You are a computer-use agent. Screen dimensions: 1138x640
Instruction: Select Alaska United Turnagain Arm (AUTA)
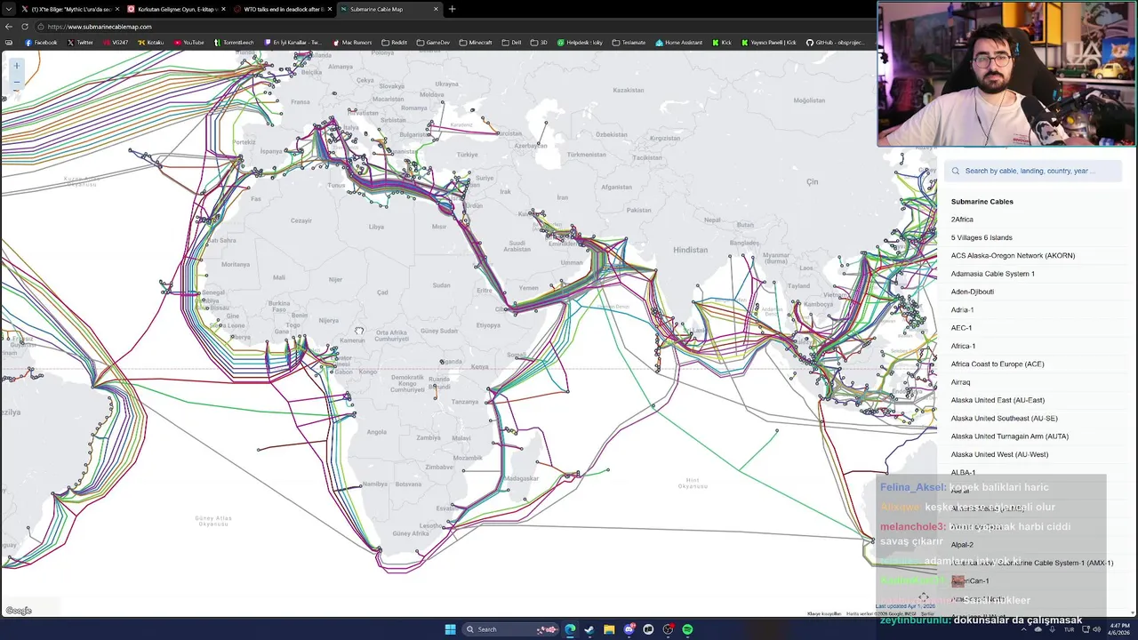1009,436
